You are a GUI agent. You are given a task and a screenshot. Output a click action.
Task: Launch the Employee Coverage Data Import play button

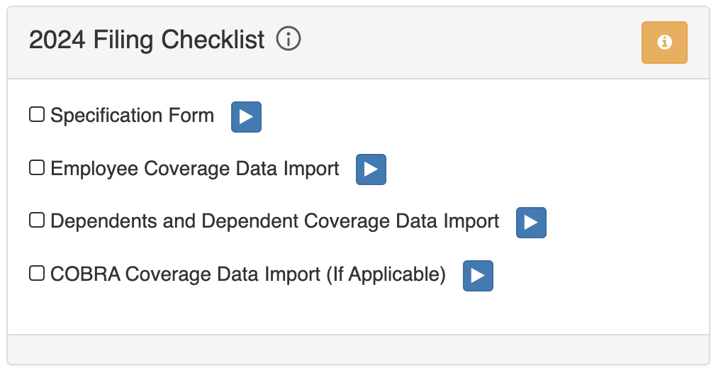tap(371, 169)
